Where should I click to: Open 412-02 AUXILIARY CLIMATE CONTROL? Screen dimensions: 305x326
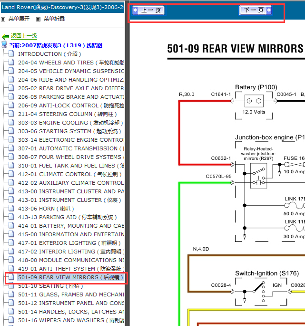click(71, 183)
